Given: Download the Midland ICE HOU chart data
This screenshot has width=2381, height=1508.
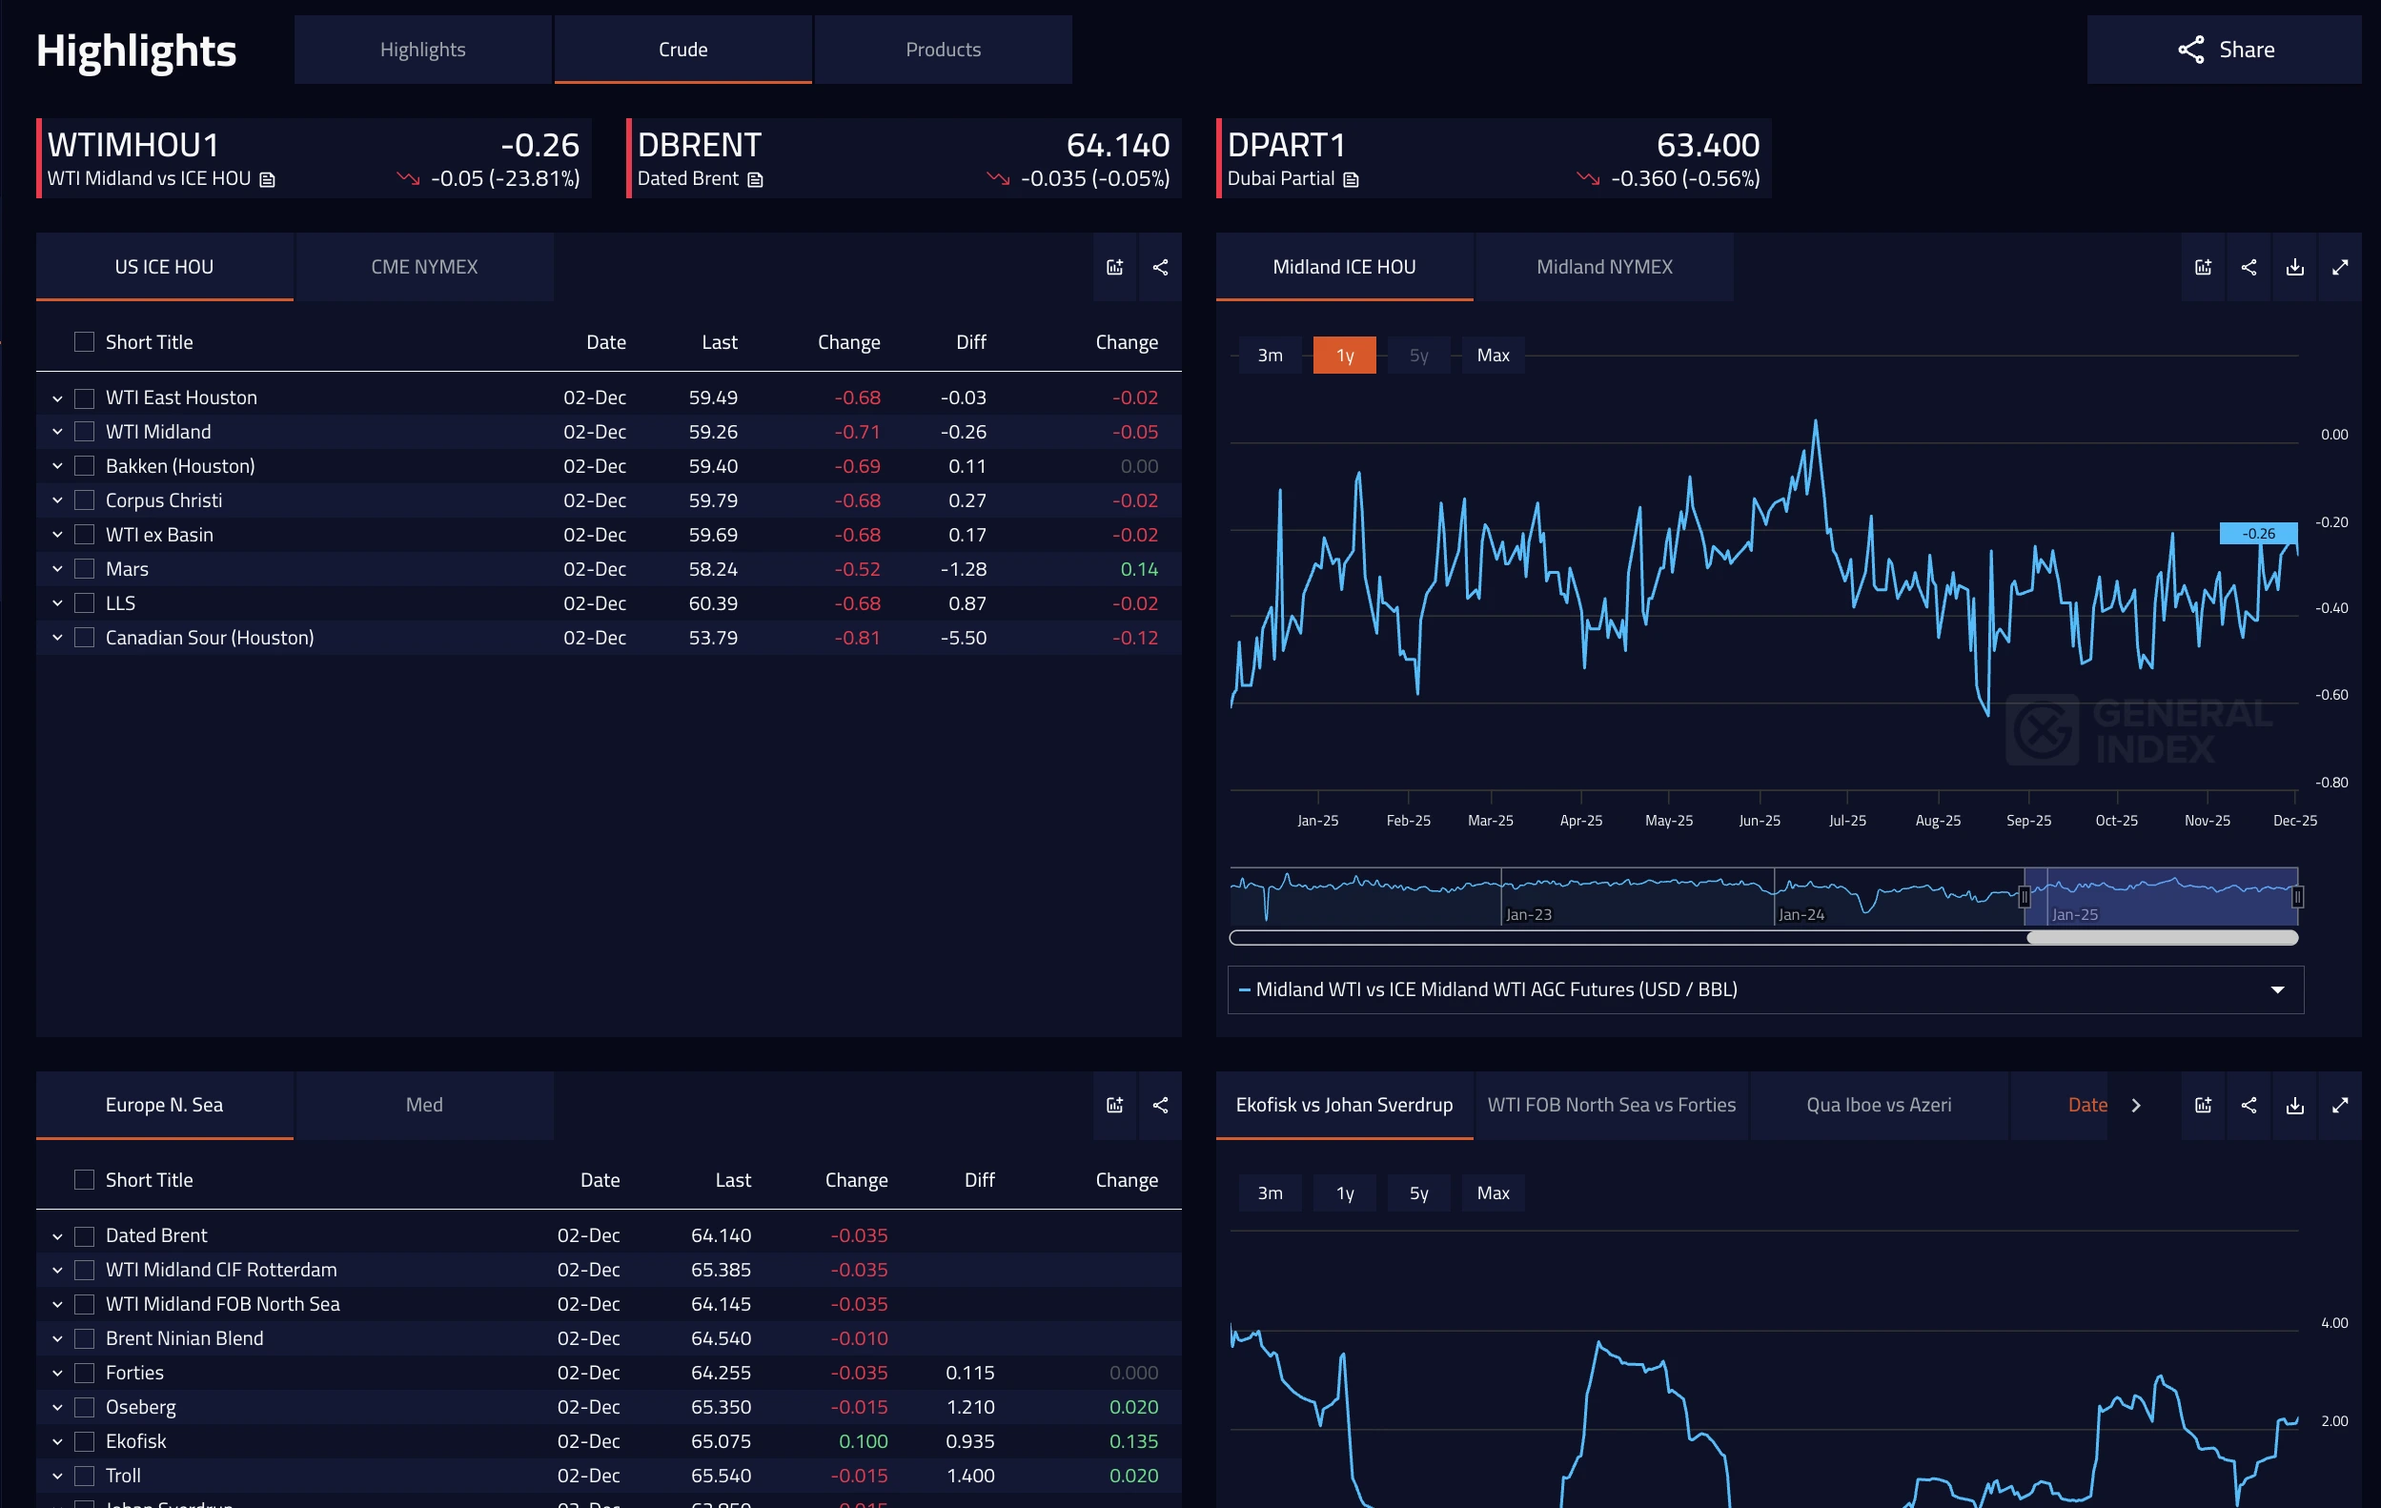Looking at the screenshot, I should pyautogui.click(x=2294, y=267).
